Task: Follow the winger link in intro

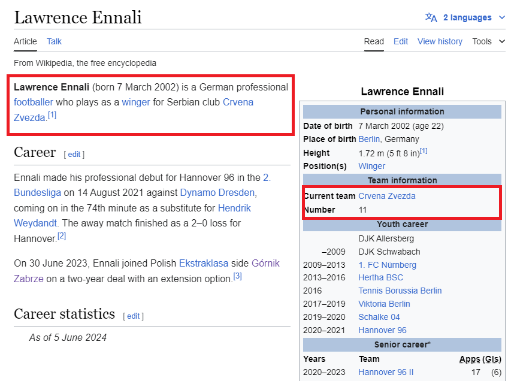Action: pos(136,102)
